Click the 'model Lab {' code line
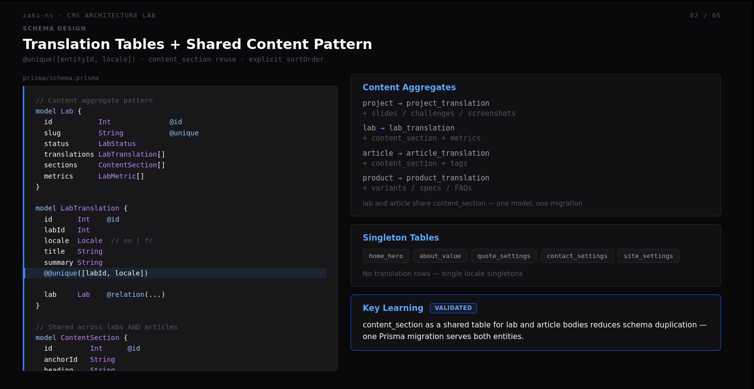 point(59,111)
